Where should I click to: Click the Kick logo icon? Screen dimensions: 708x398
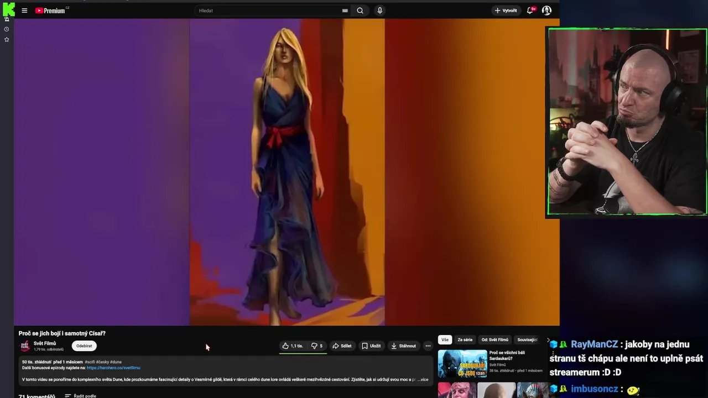pyautogui.click(x=8, y=9)
